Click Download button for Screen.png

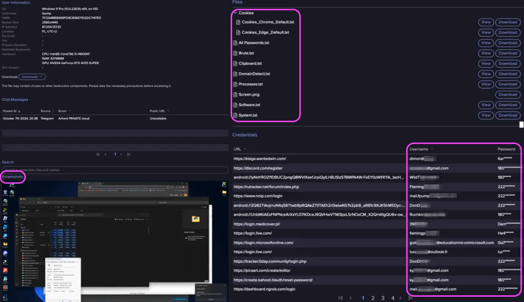(507, 94)
